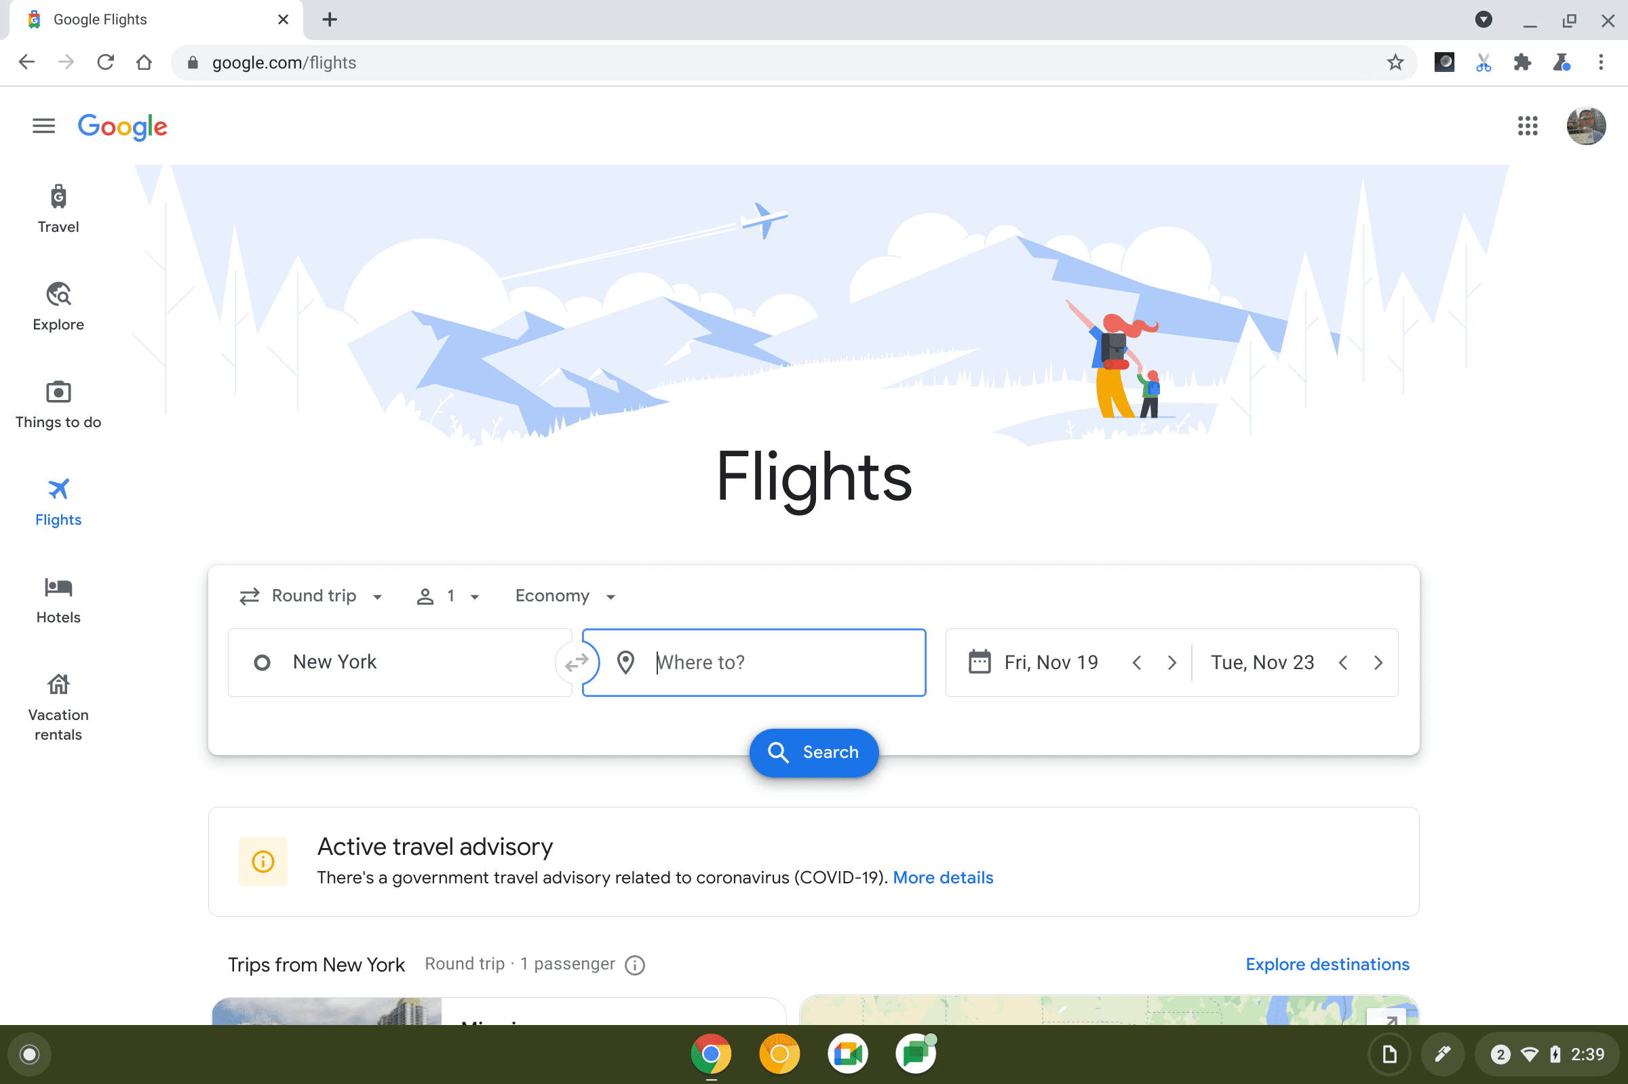Click More details COVID advisory link
Image resolution: width=1628 pixels, height=1084 pixels.
pos(943,877)
